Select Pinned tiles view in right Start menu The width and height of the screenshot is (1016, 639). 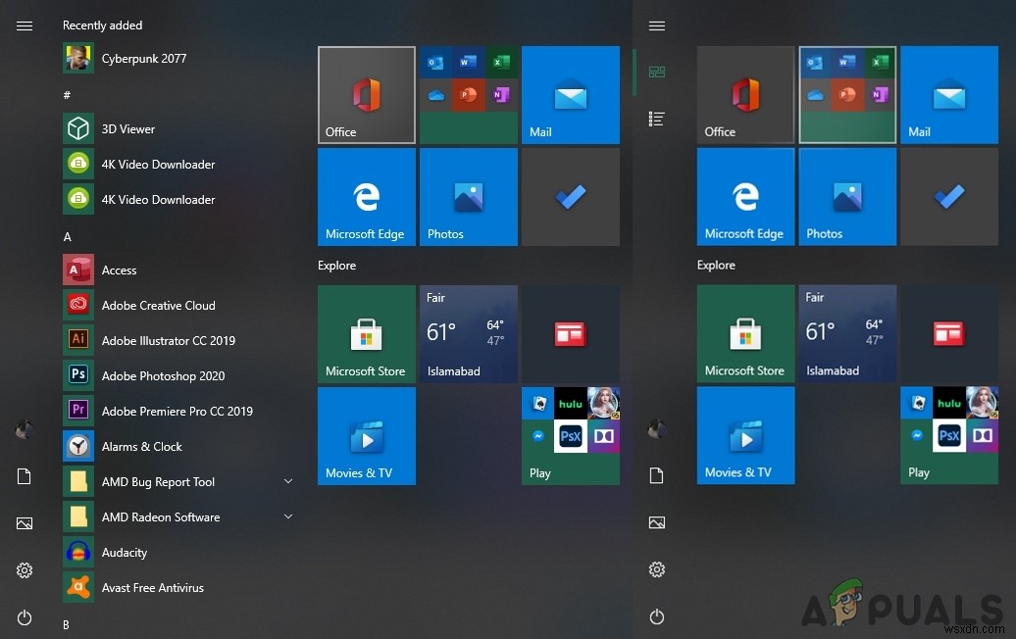(x=657, y=72)
